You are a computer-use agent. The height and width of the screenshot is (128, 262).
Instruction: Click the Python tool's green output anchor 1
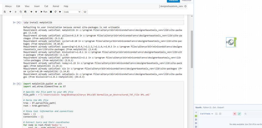[235, 39]
